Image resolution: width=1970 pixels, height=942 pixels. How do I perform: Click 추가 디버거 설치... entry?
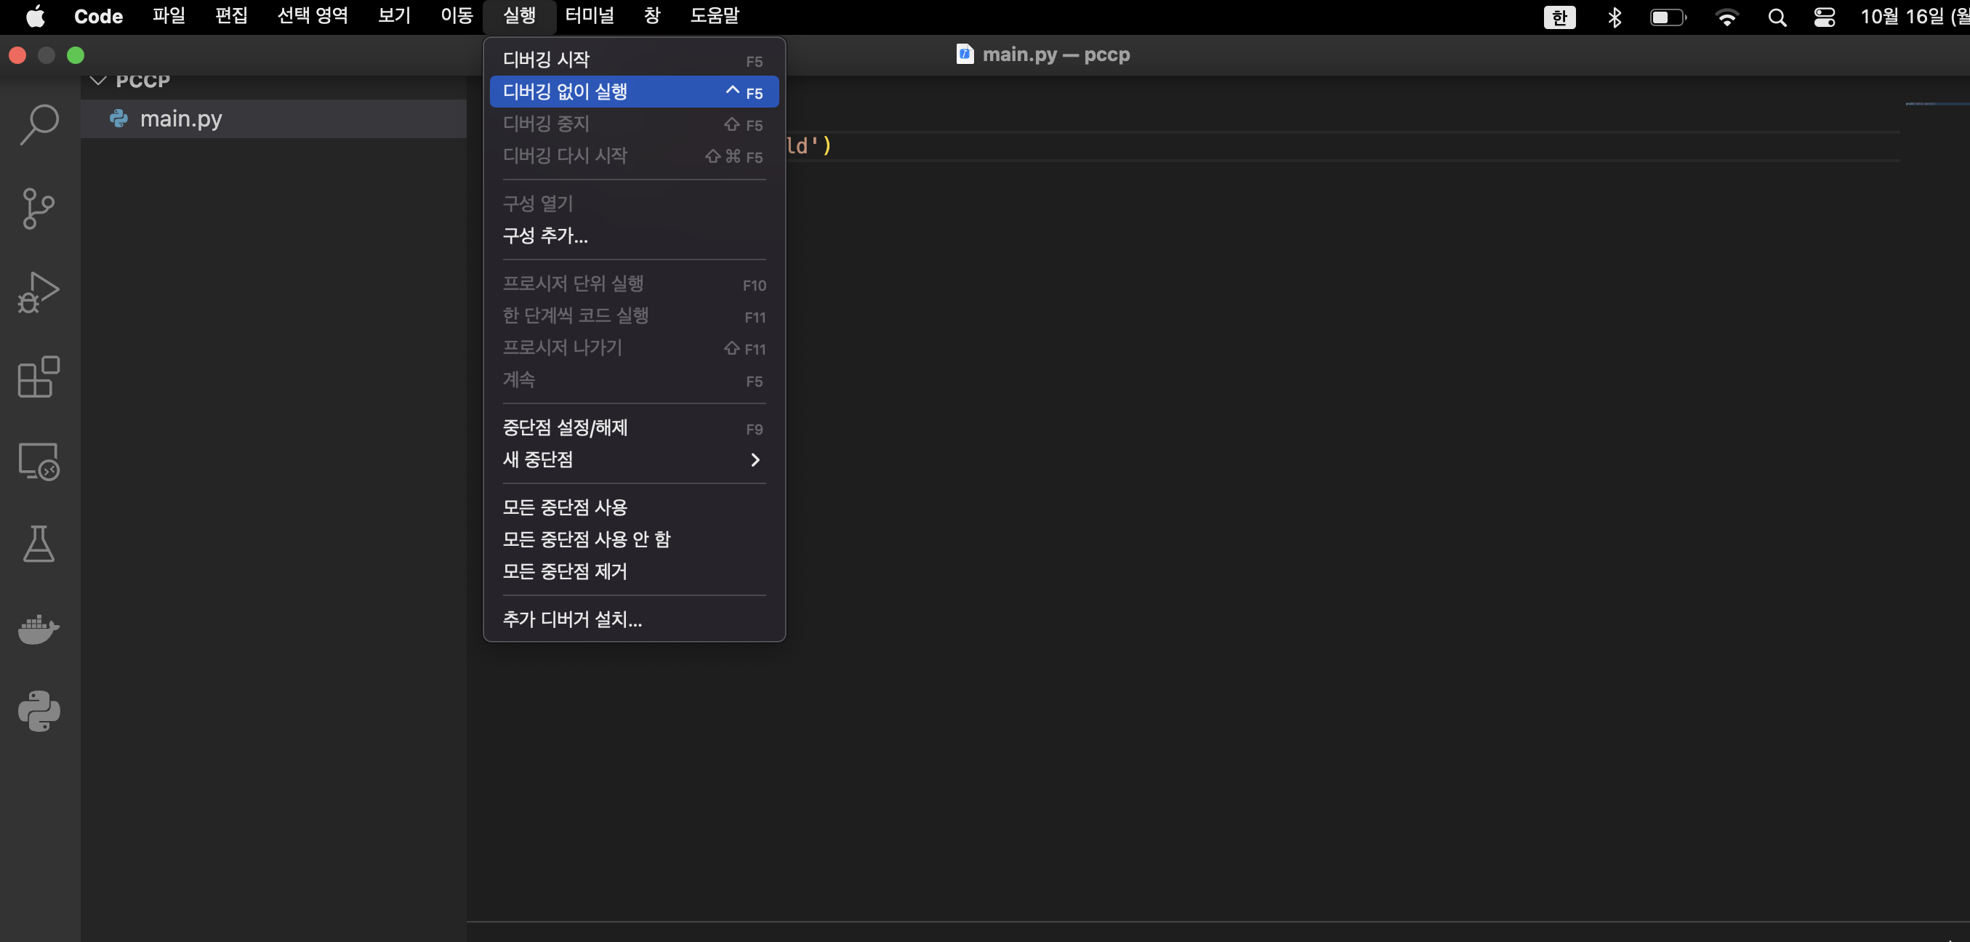pyautogui.click(x=572, y=619)
